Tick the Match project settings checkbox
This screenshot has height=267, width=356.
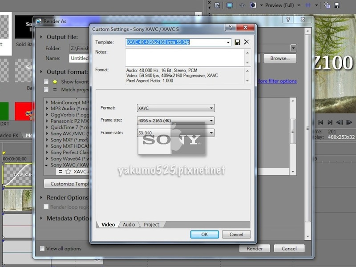[46, 89]
